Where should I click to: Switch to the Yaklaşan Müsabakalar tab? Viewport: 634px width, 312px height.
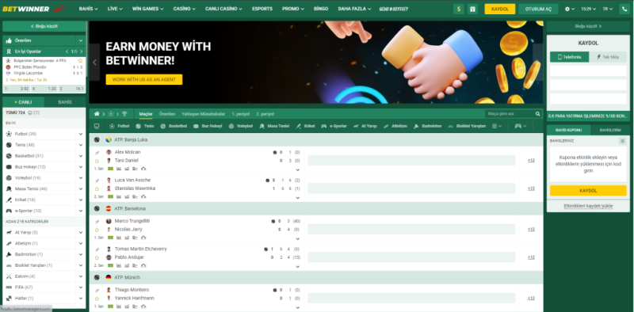click(204, 114)
